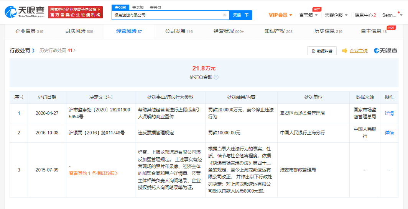Click the 数据来源 column header
The image size is (408, 209).
(365, 97)
